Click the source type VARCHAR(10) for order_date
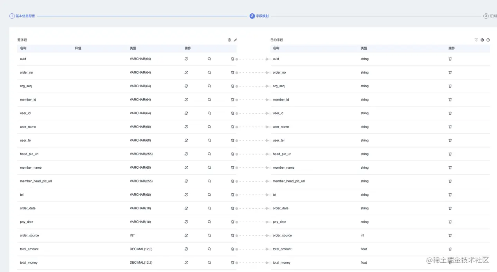Image resolution: width=497 pixels, height=272 pixels. coord(140,208)
